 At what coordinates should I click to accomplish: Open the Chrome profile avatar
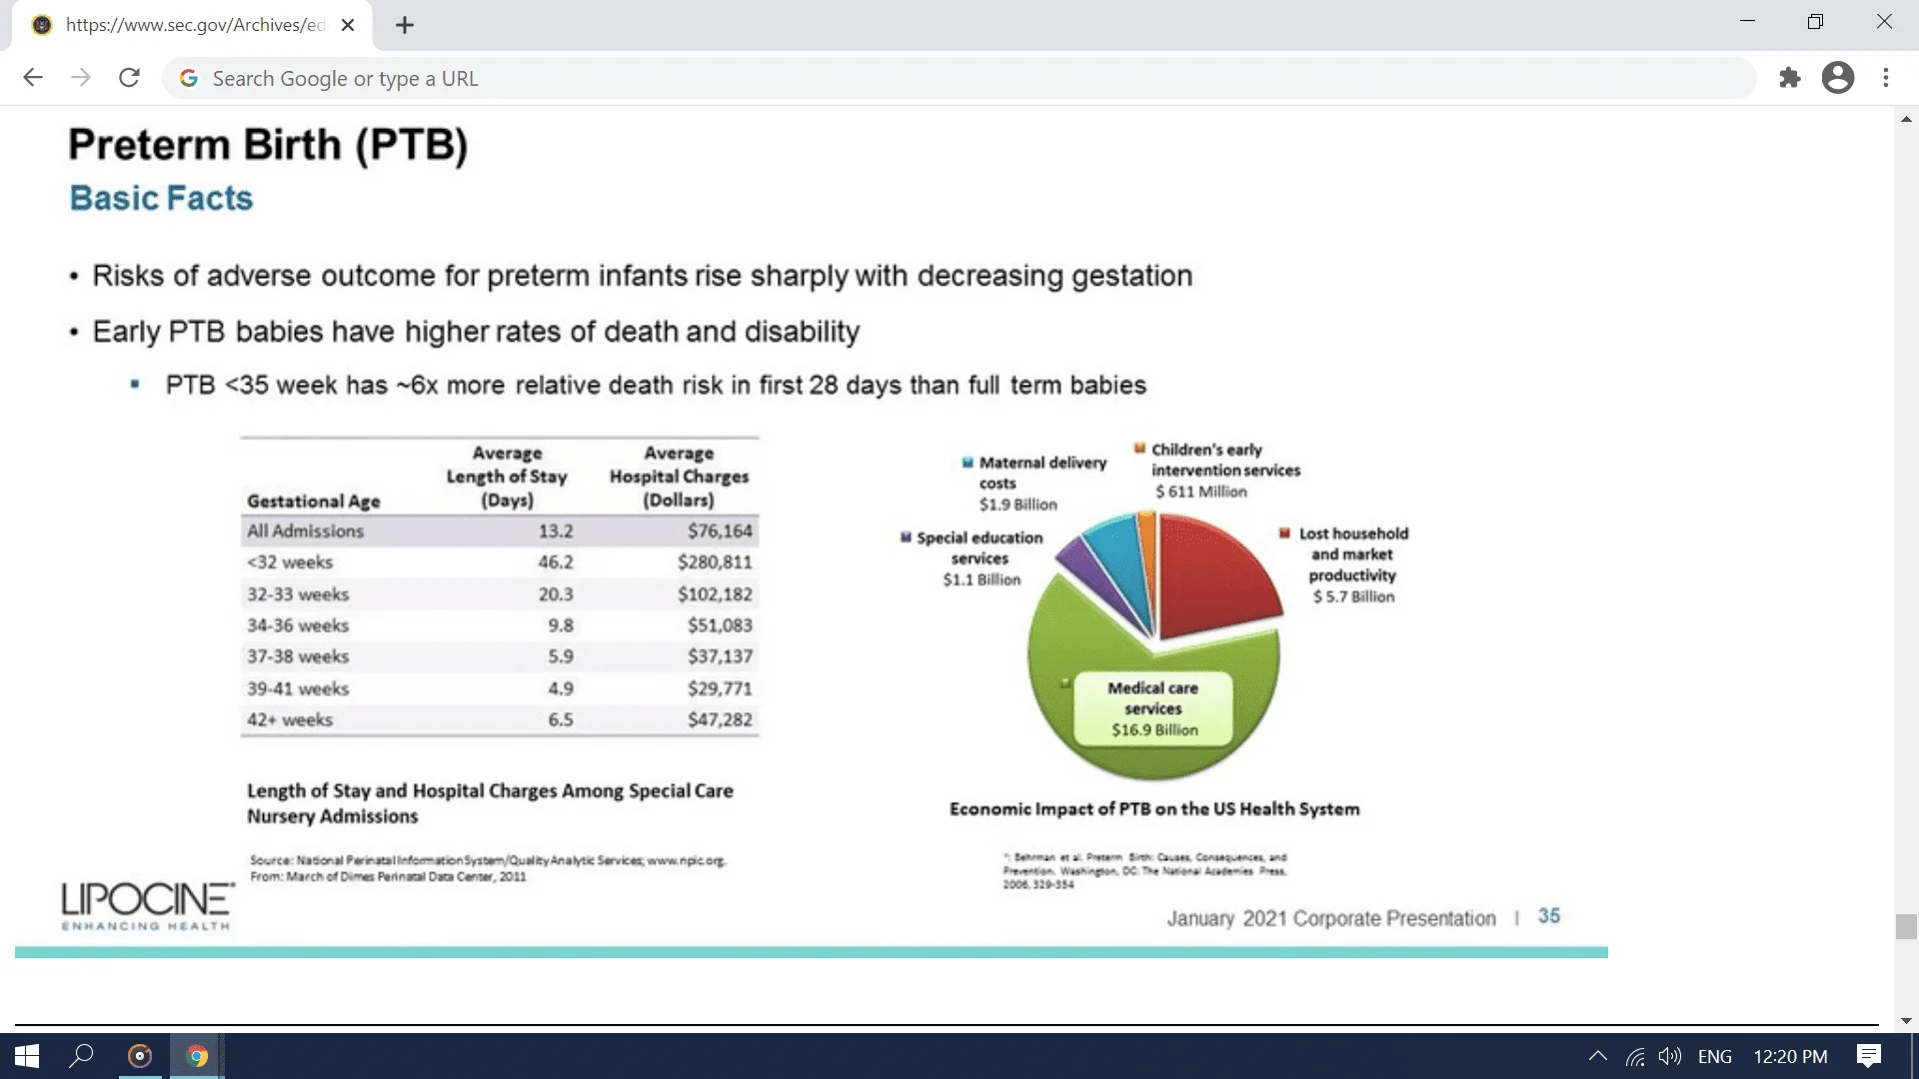[1837, 78]
